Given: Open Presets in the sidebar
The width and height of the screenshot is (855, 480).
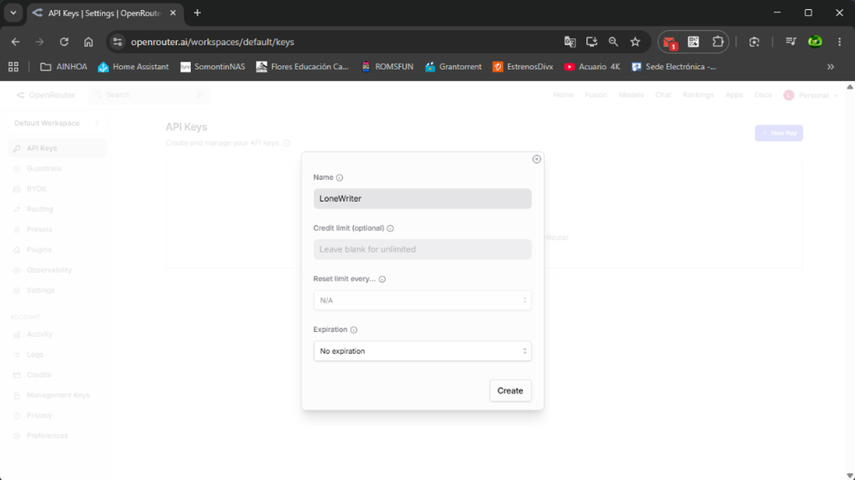Looking at the screenshot, I should [57, 229].
